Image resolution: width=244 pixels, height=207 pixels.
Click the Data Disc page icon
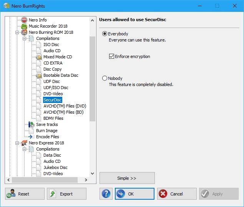(x=39, y=155)
